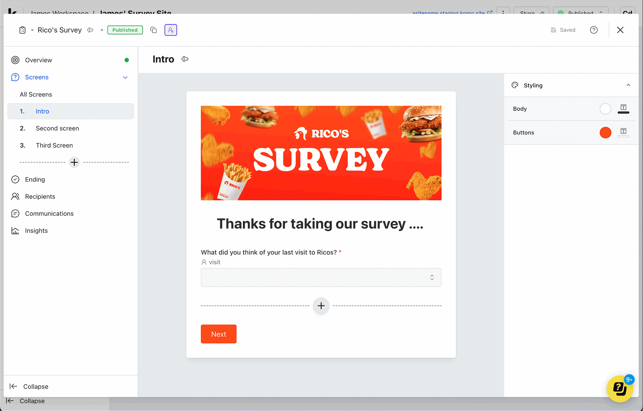The width and height of the screenshot is (643, 411).
Task: Show All Screens list
Action: [x=36, y=95]
